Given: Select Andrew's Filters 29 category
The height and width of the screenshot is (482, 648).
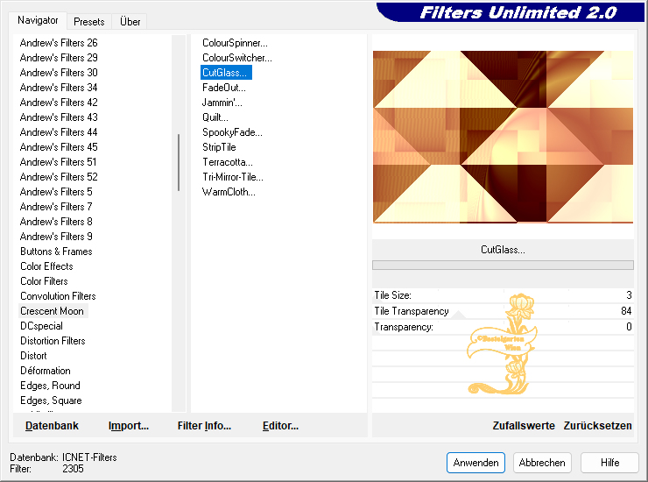Looking at the screenshot, I should 59,58.
